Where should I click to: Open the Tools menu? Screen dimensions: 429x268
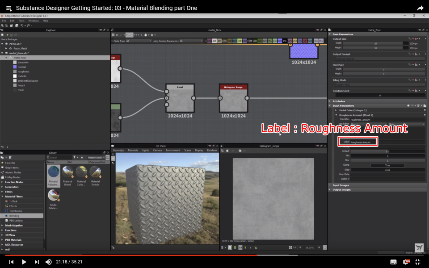[21, 21]
